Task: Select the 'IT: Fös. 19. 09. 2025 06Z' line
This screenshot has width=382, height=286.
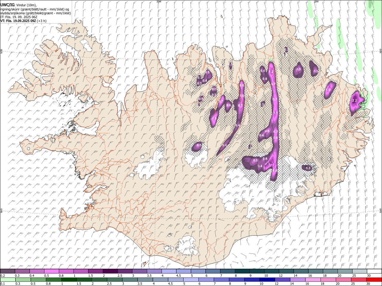Action: [x=19, y=17]
